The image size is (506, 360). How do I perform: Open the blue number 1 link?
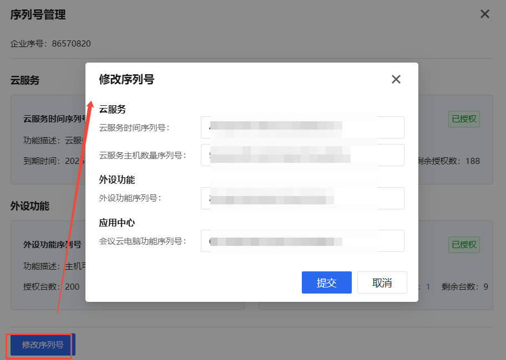click(x=428, y=287)
